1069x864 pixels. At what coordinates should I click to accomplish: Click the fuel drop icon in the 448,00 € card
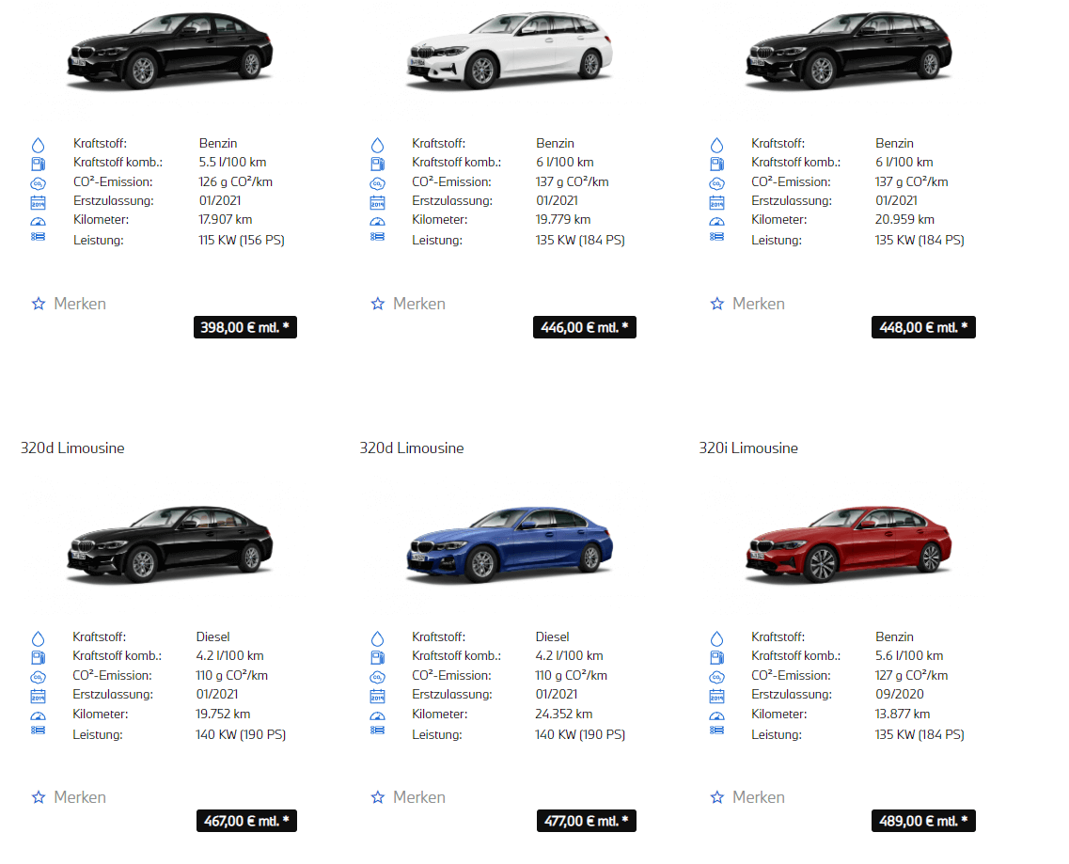tap(716, 145)
